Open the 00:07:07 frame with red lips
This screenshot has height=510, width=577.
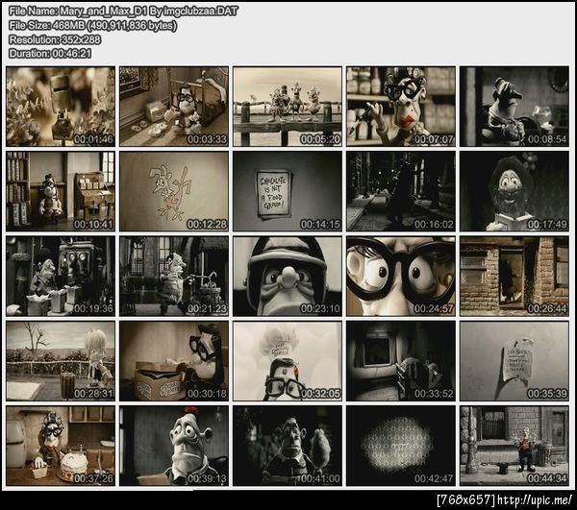click(x=401, y=107)
